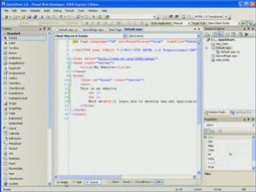
Task: Open XHTML 1.0 Transitional schema dropdown
Action: coord(226,17)
